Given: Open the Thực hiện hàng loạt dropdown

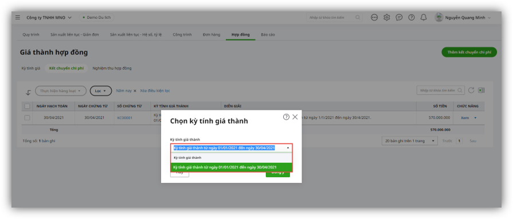Looking at the screenshot, I should (61, 91).
